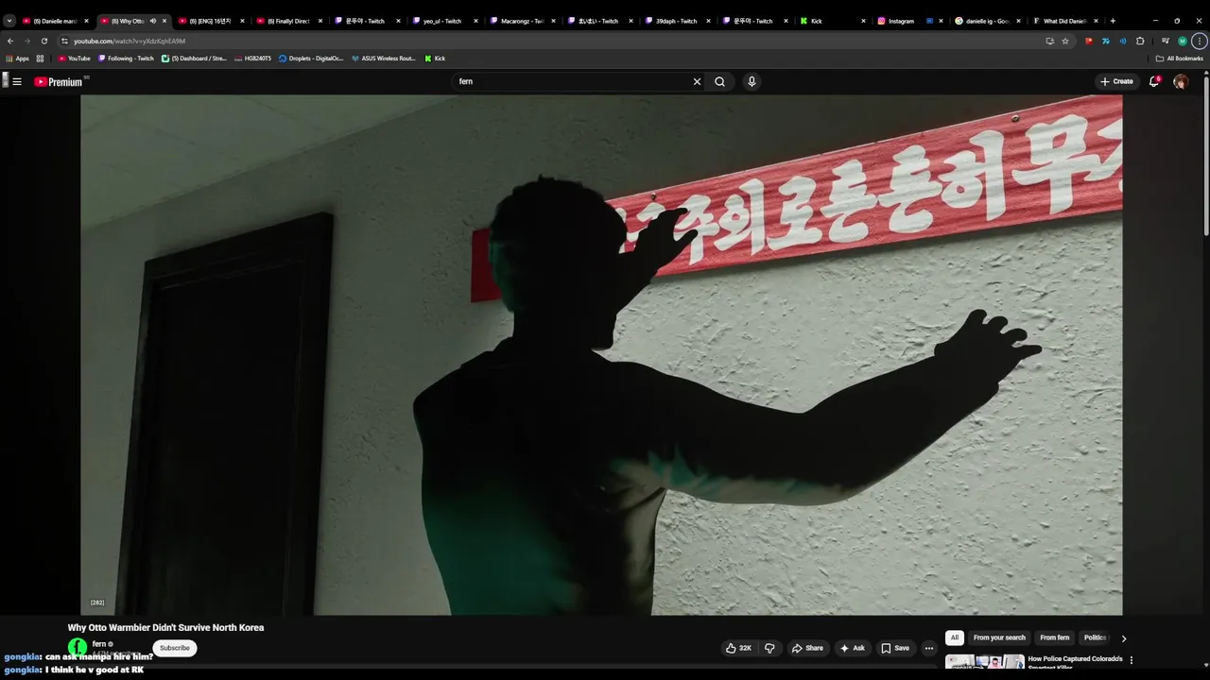Open YouTube bookmark in bookmarks bar
Viewport: 1210px width, 680px height.
pos(75,59)
